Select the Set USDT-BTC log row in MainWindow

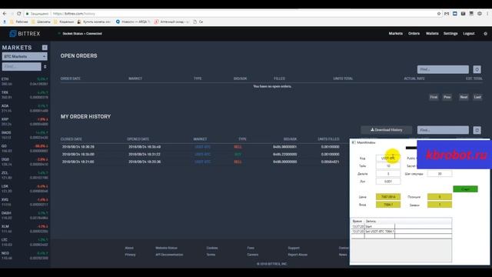click(x=401, y=232)
